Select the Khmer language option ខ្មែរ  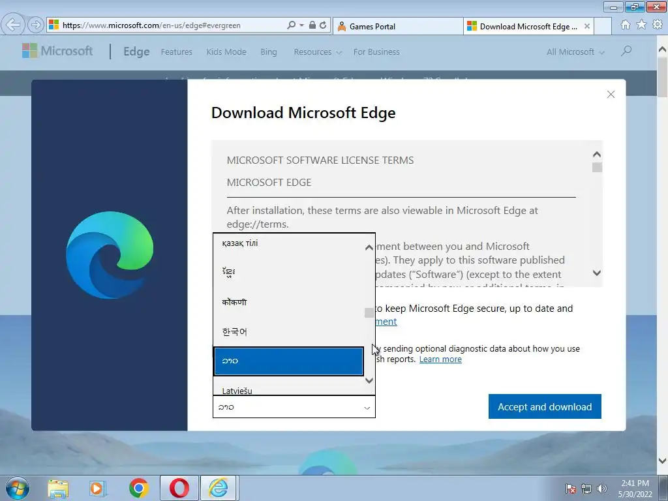click(x=288, y=272)
